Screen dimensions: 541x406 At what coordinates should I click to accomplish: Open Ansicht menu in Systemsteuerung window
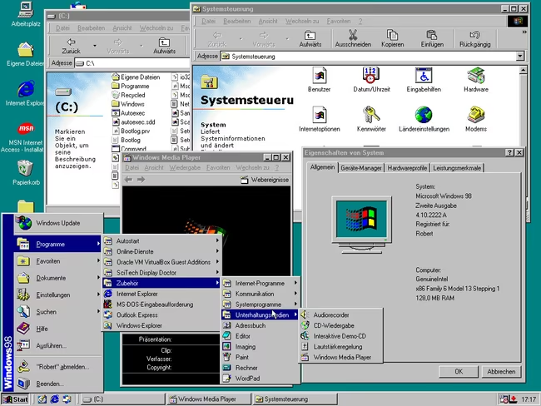pyautogui.click(x=268, y=21)
